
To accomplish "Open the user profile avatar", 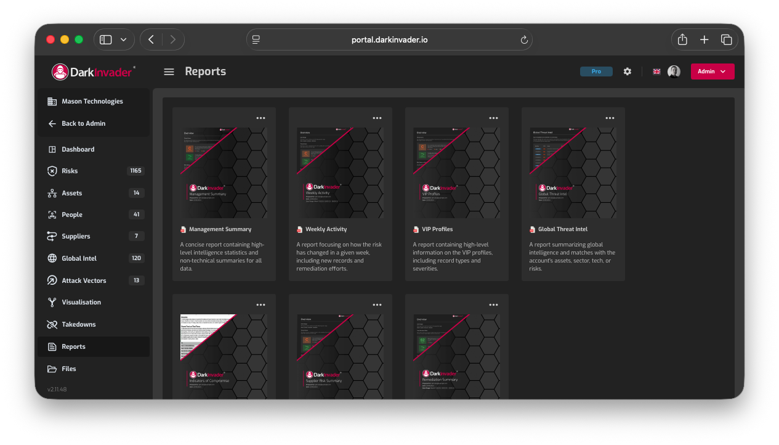I will [674, 71].
